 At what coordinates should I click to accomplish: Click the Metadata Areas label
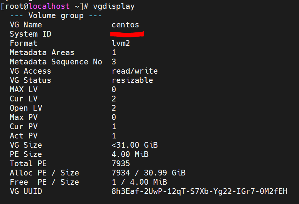tap(42, 53)
